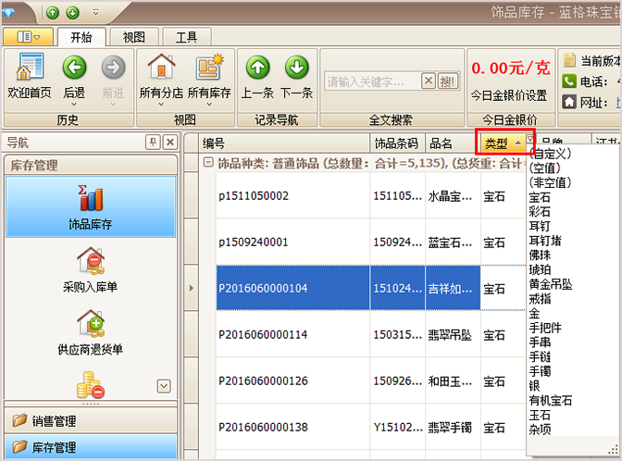The width and height of the screenshot is (622, 461).
Task: Select 耳钉 in the 类型 filter list
Action: click(x=540, y=227)
